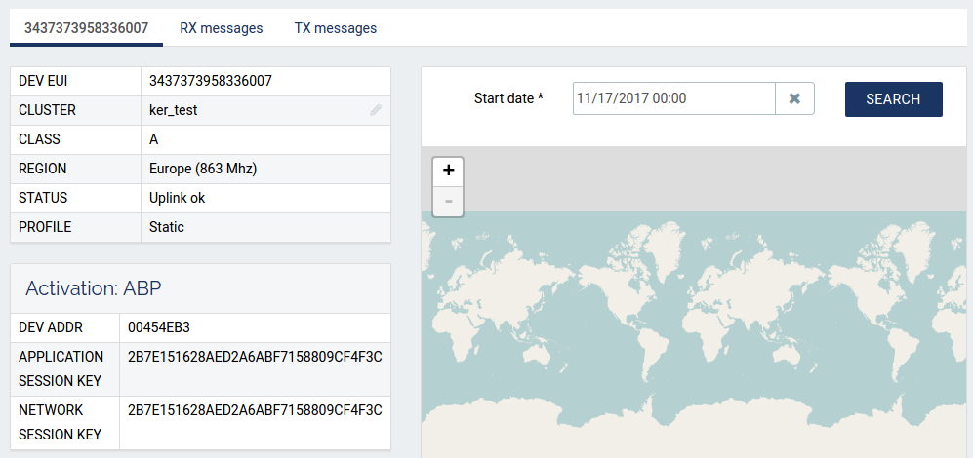Switch to the RX messages tab
Image resolution: width=973 pixels, height=458 pixels.
[222, 28]
